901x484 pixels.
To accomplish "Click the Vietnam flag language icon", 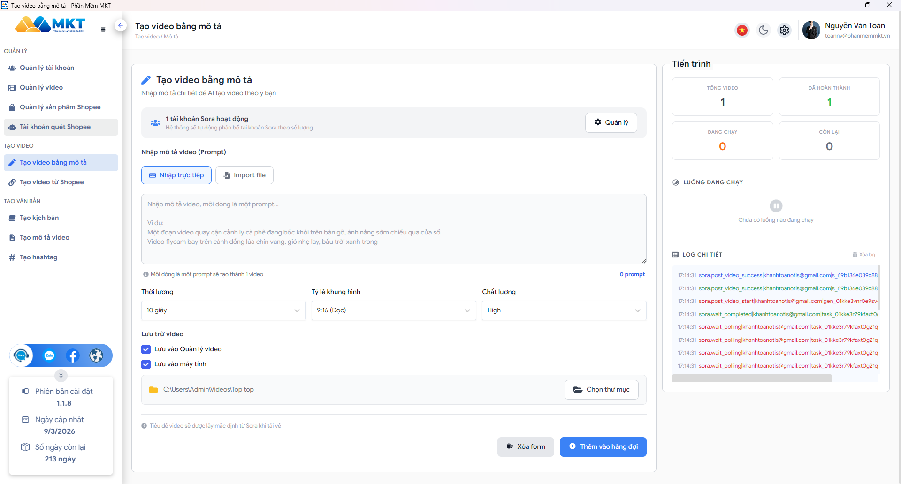I will pos(742,30).
